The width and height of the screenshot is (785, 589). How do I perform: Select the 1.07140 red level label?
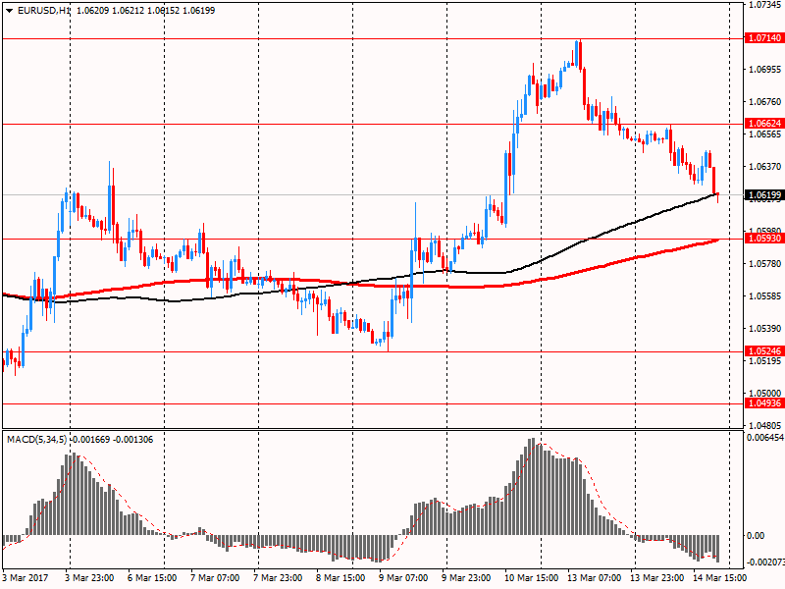coord(764,38)
